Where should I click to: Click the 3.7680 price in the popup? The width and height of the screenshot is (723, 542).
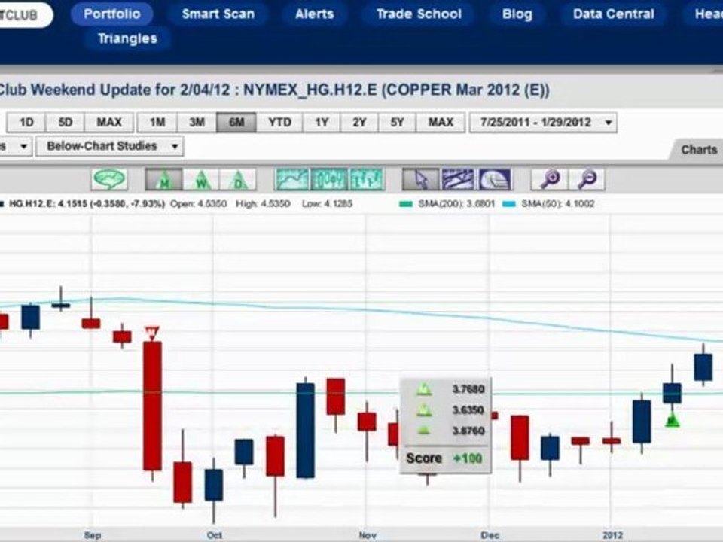coord(468,389)
